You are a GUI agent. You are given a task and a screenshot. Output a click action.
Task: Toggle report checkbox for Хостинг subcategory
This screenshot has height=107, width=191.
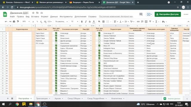point(99,83)
